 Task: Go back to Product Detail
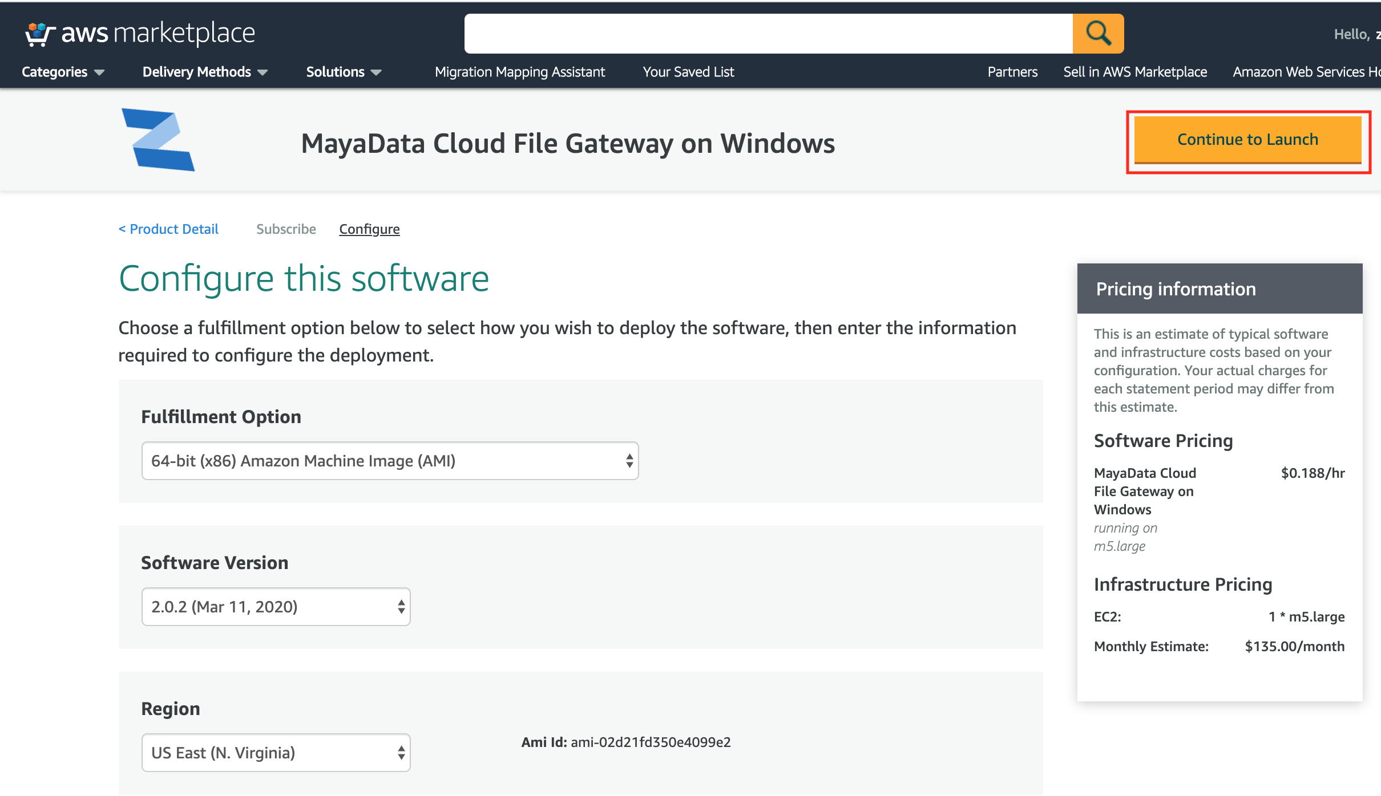tap(168, 229)
